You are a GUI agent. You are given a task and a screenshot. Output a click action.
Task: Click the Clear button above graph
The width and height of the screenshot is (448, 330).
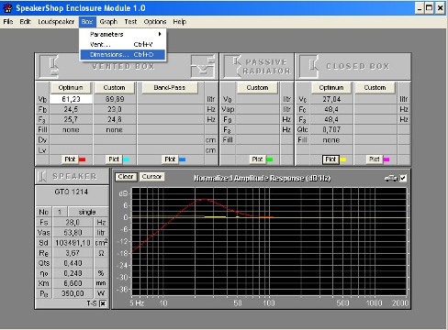[x=126, y=177]
